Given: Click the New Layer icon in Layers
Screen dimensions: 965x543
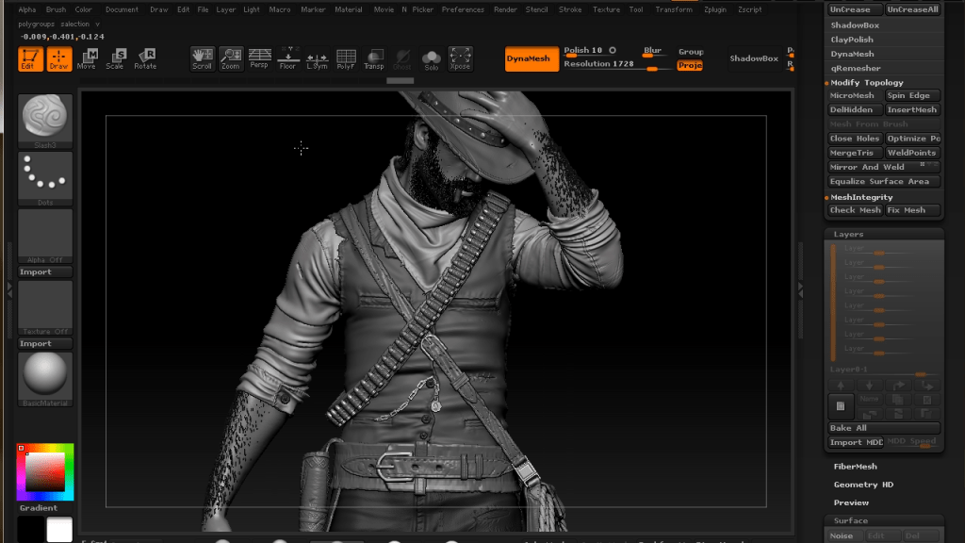Looking at the screenshot, I should pyautogui.click(x=841, y=406).
